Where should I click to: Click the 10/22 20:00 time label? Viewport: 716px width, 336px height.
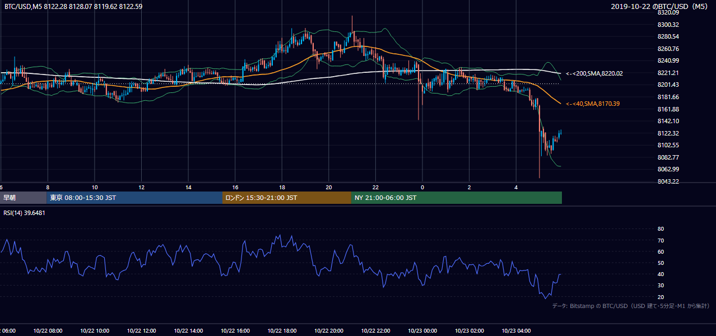click(328, 331)
